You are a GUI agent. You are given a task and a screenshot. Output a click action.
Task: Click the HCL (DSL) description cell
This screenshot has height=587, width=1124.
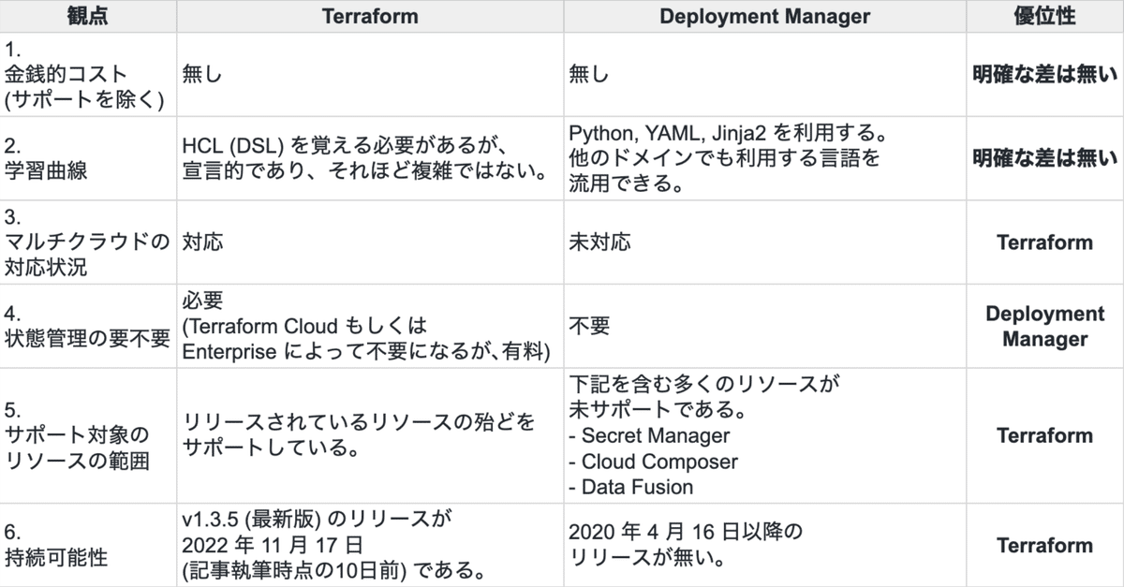coord(370,158)
